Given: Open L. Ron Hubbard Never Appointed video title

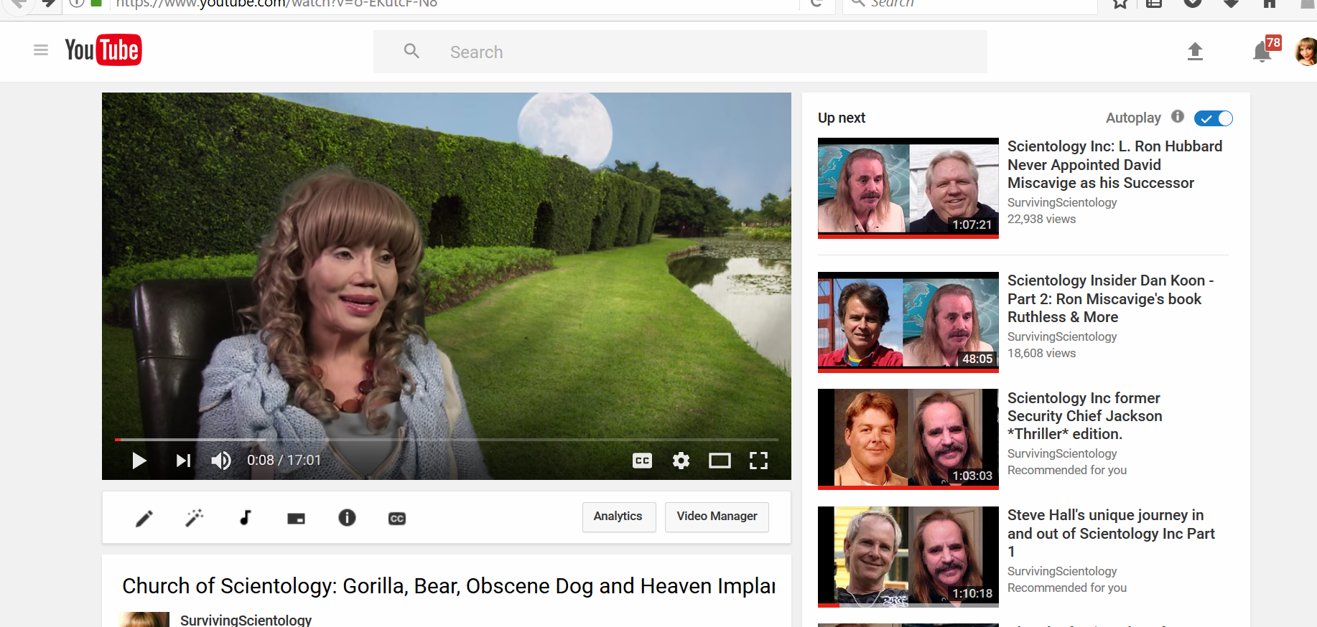Looking at the screenshot, I should point(1114,164).
